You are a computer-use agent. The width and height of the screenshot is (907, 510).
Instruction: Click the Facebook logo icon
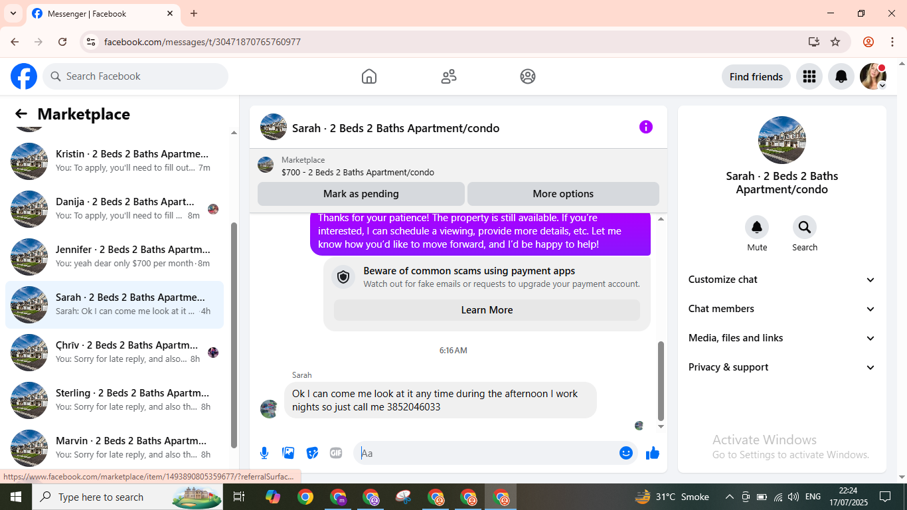click(x=24, y=76)
